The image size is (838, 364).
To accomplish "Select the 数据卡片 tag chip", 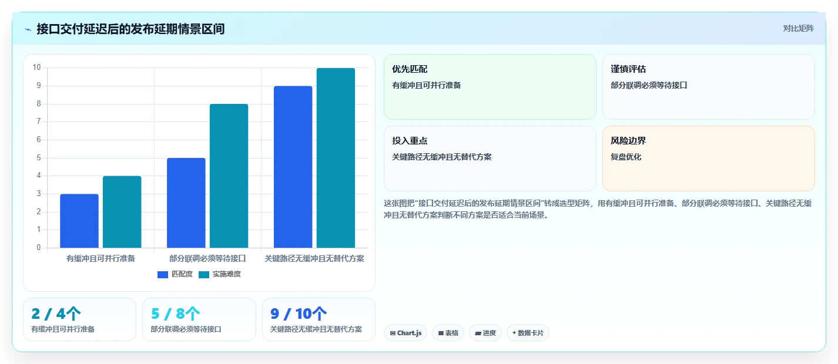I will coord(528,333).
